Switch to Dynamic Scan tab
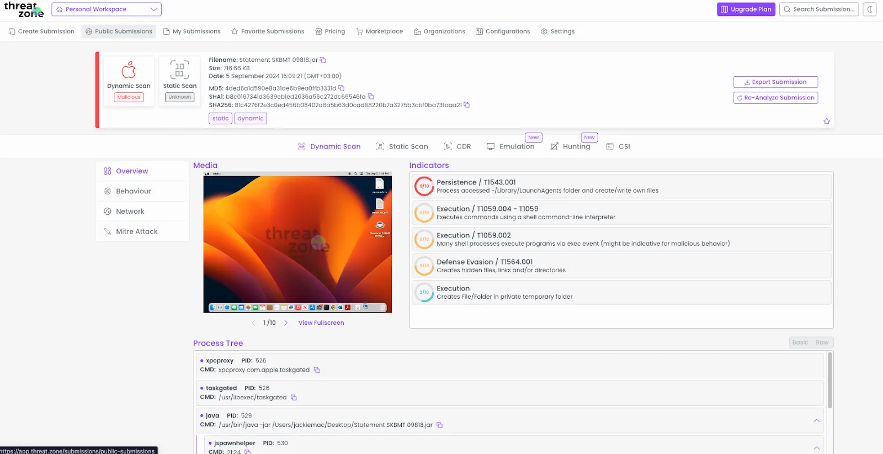This screenshot has width=883, height=454. [329, 146]
